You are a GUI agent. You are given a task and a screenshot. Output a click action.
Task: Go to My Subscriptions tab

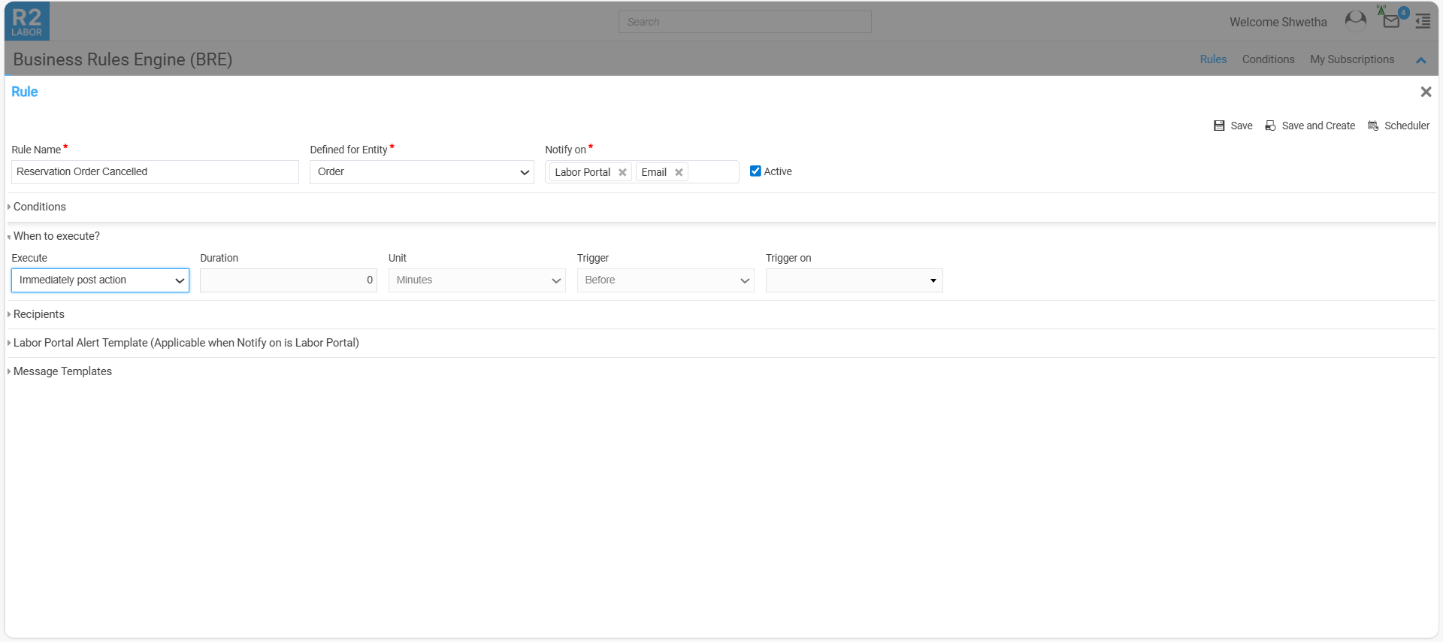click(x=1351, y=59)
